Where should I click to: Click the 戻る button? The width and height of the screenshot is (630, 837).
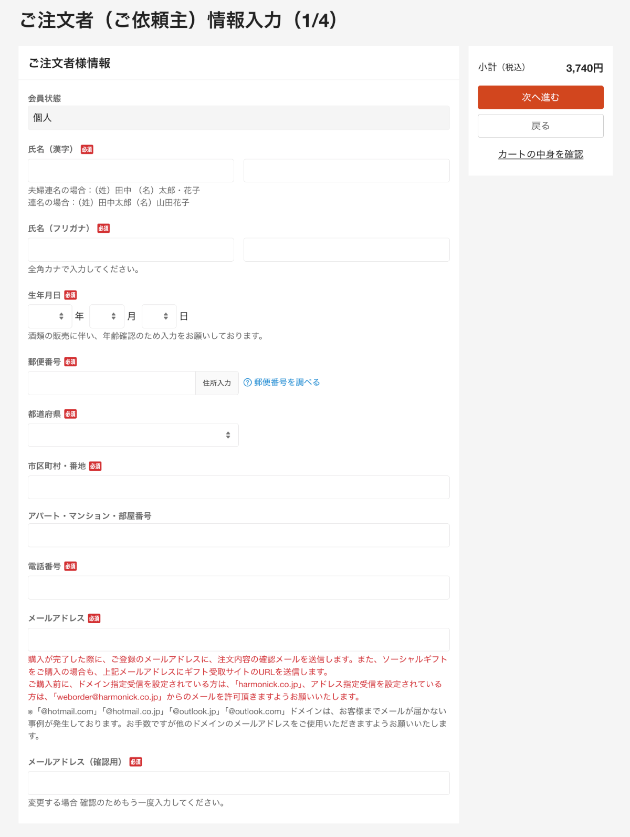[540, 126]
